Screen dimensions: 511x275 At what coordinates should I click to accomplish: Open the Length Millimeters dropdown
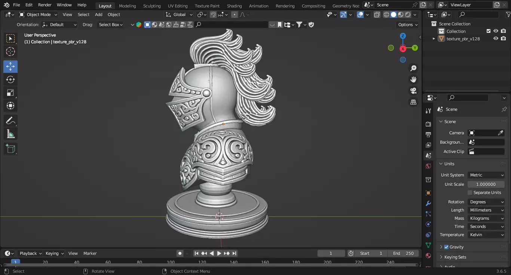coord(486,210)
